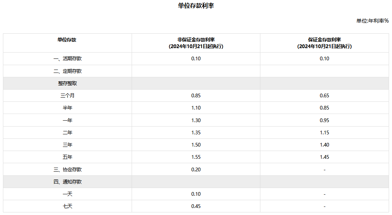This screenshot has height=215, width=392.
Task: Click the 三年 non-margin rate 1.50
Action: pos(196,145)
